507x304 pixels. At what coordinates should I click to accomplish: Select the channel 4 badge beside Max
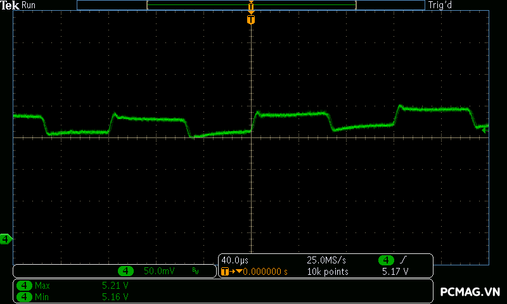point(25,286)
